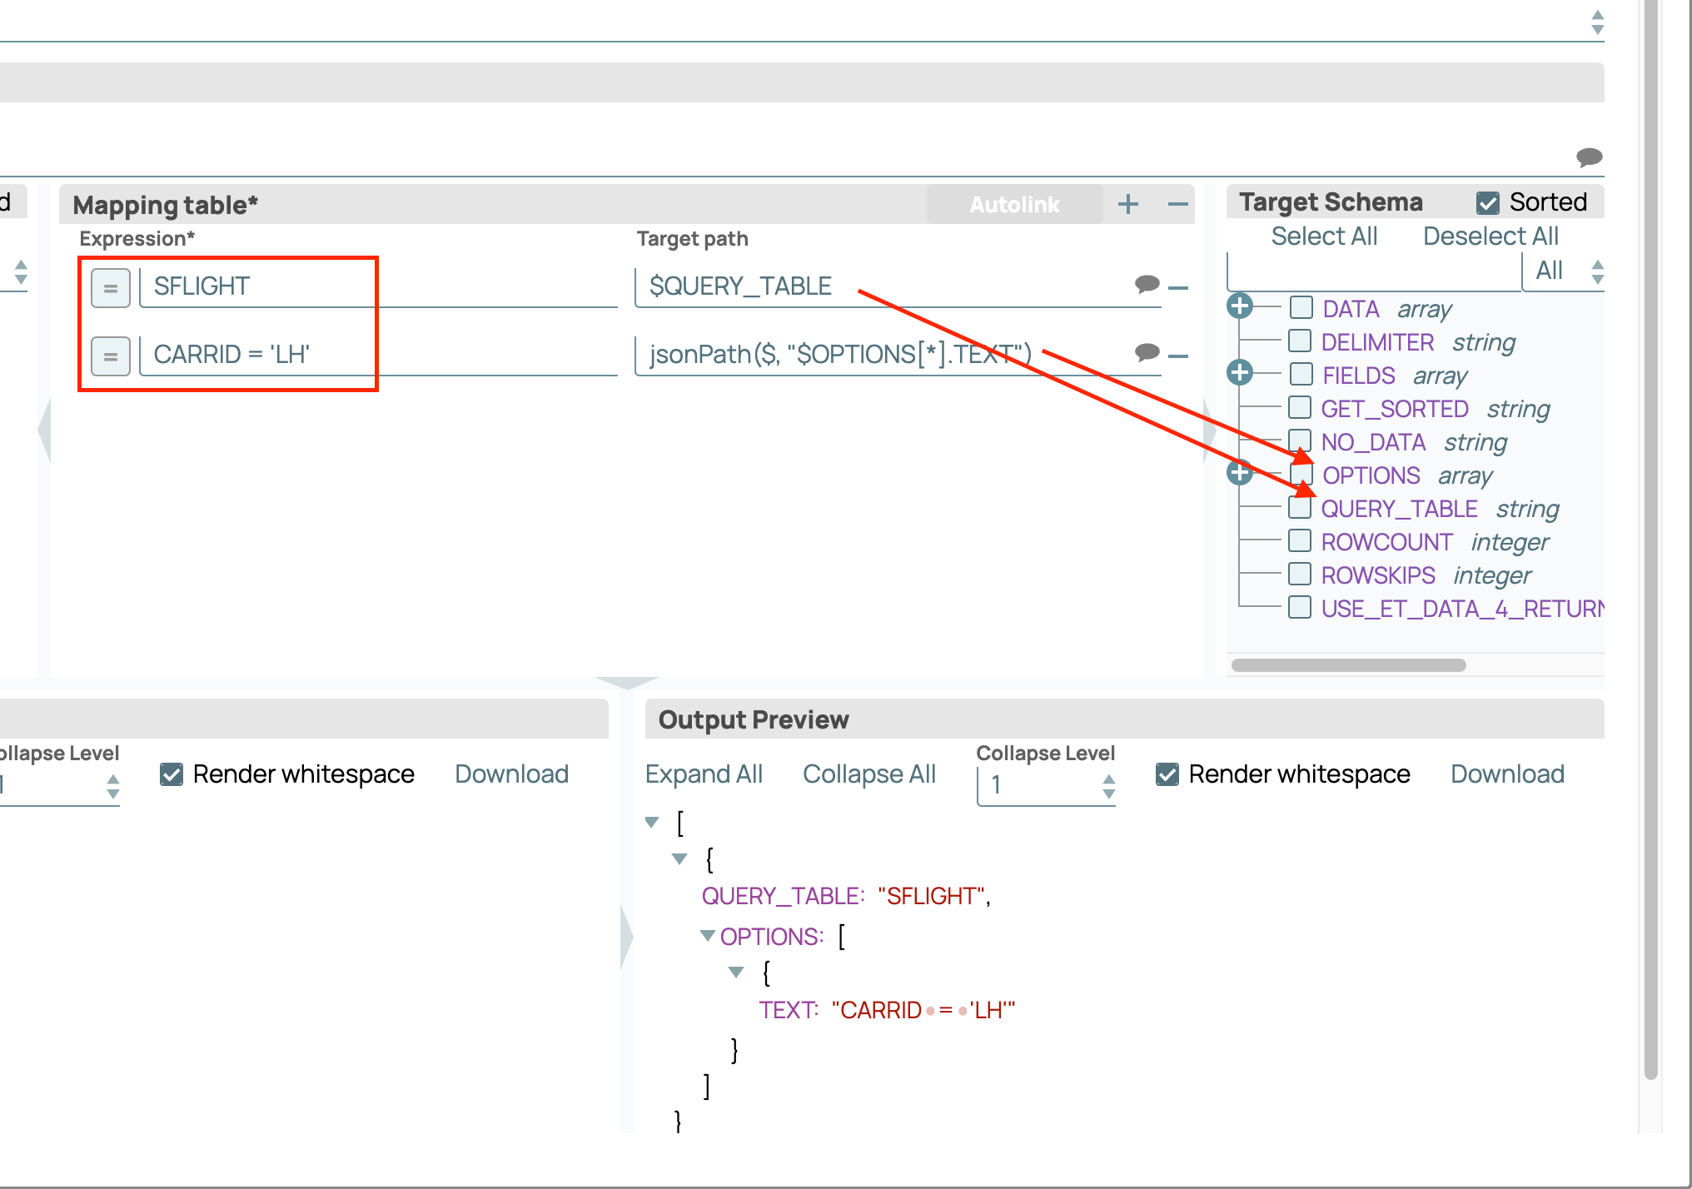Image resolution: width=1692 pixels, height=1189 pixels.
Task: Click the Autolink button
Action: coord(1013,205)
